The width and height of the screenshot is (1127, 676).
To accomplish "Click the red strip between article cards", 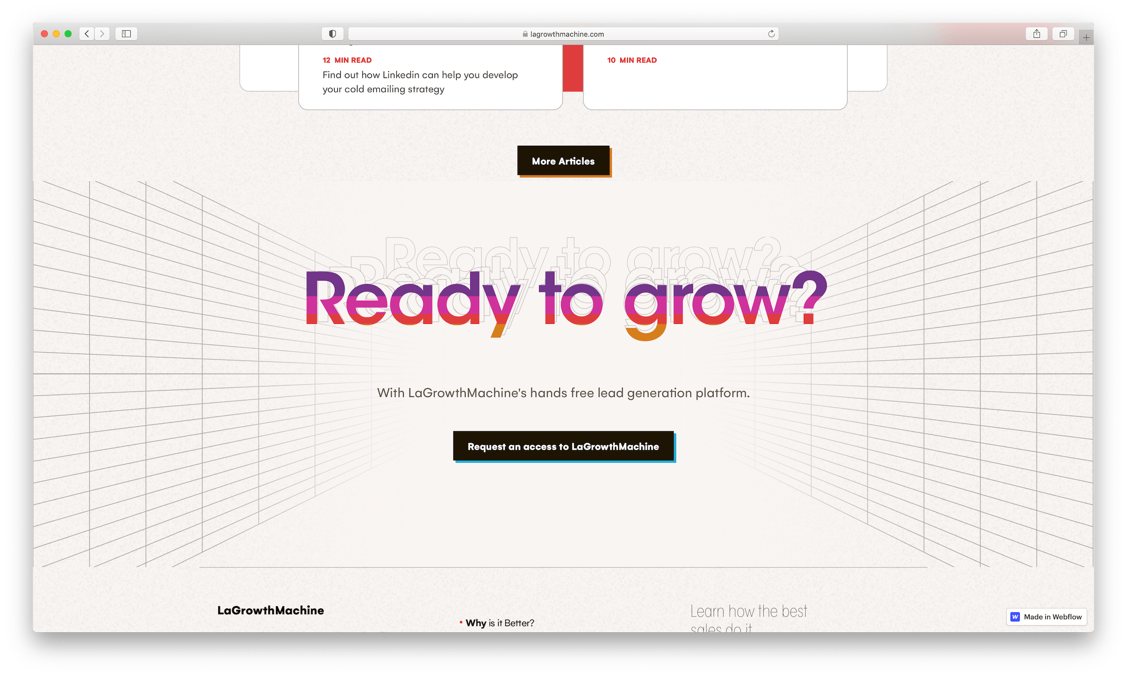I will pyautogui.click(x=573, y=69).
